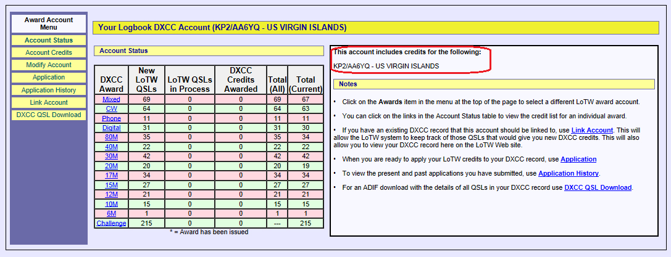
Task: Follow the Link Account hyperlink in Notes
Action: (591, 130)
